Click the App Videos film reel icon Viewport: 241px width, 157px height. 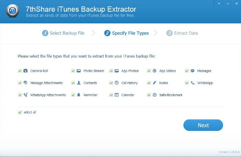pyautogui.click(x=155, y=71)
